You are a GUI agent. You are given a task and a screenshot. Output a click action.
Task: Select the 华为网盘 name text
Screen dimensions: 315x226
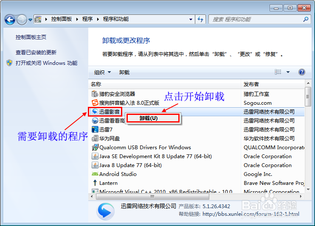[x=110, y=139]
